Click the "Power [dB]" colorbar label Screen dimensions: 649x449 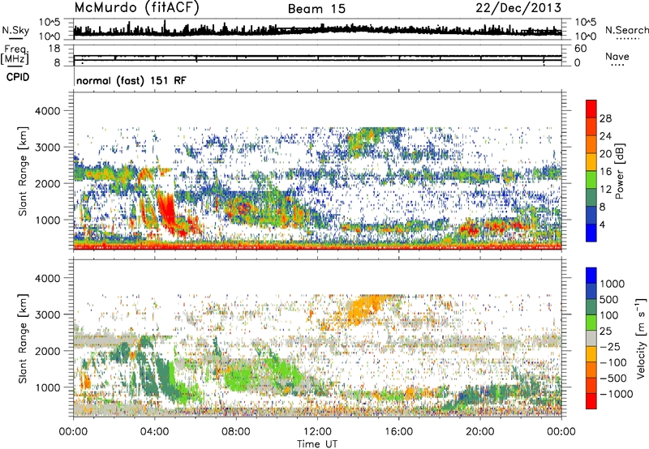click(x=620, y=171)
